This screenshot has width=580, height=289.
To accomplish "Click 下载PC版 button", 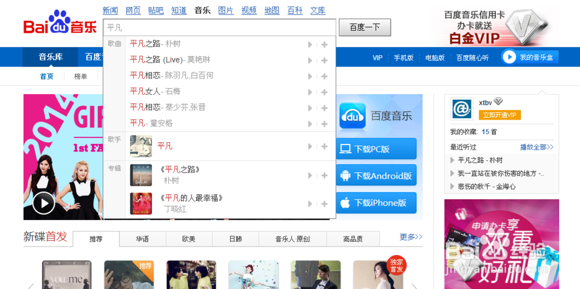I will (376, 149).
